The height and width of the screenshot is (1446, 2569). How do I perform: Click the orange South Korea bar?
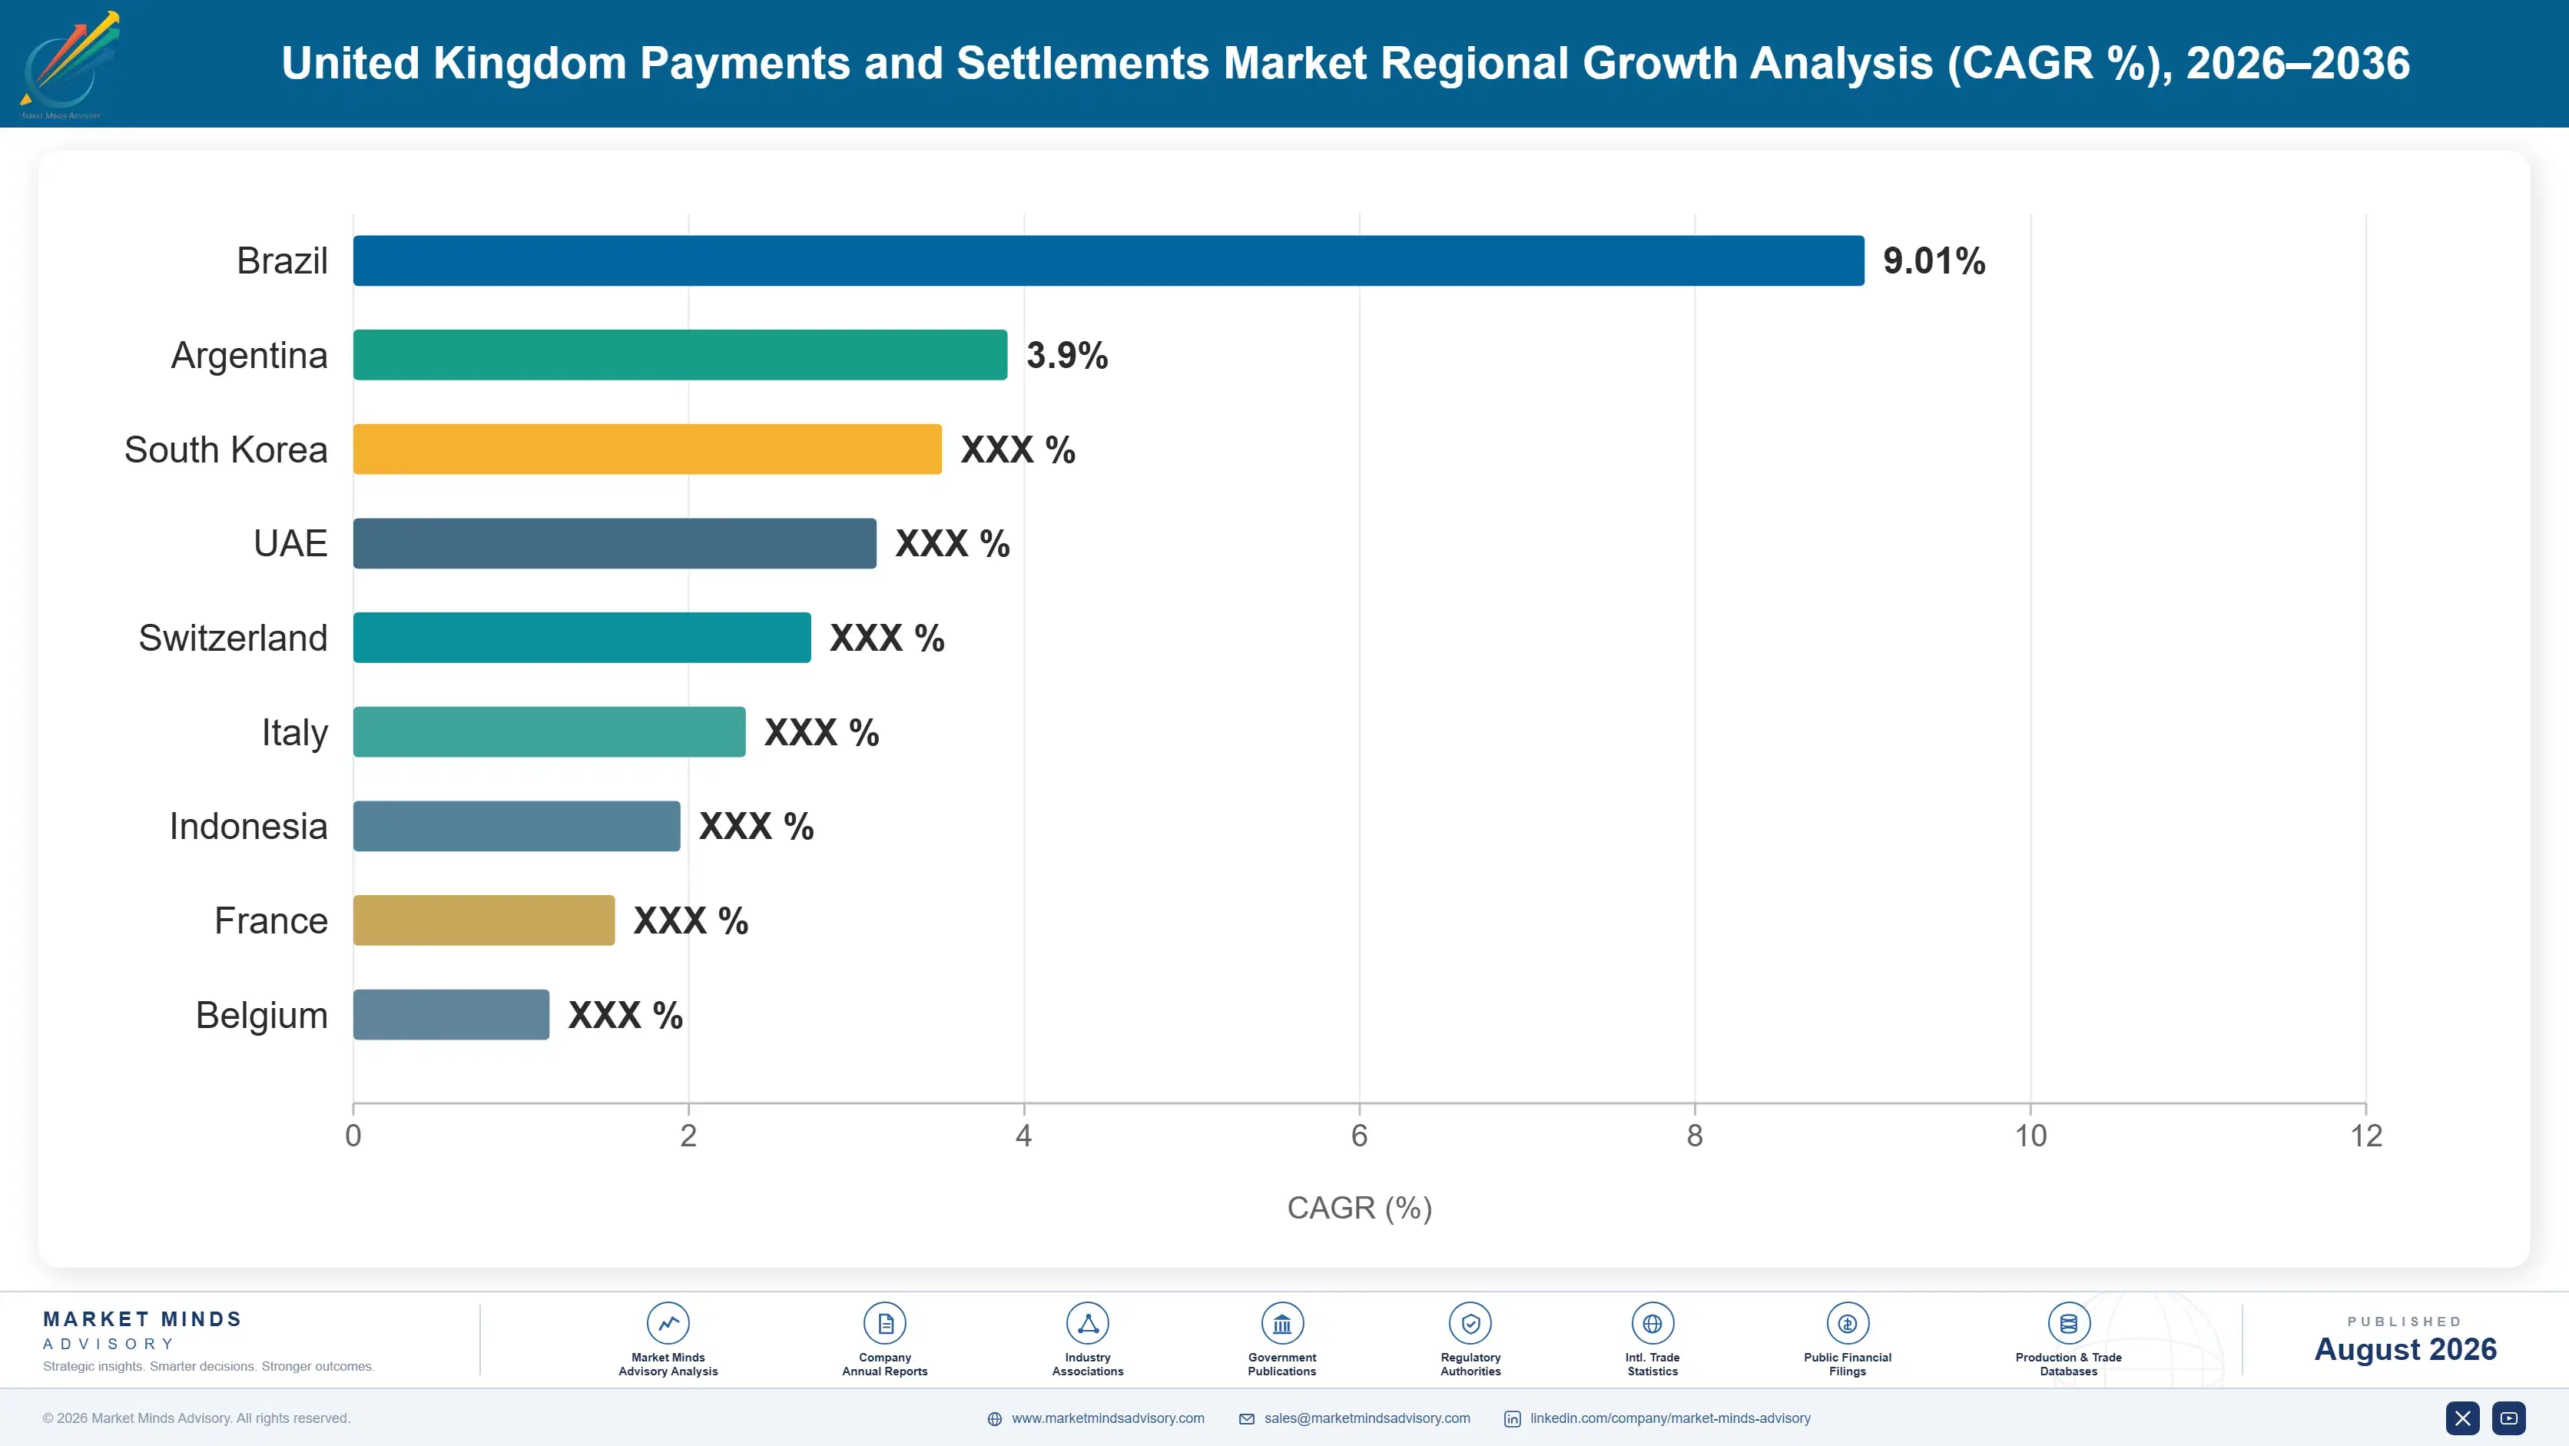point(647,449)
